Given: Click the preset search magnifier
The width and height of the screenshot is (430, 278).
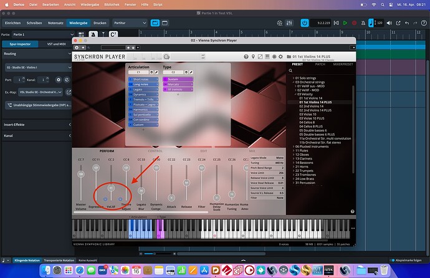Looking at the screenshot, I should pos(290,70).
